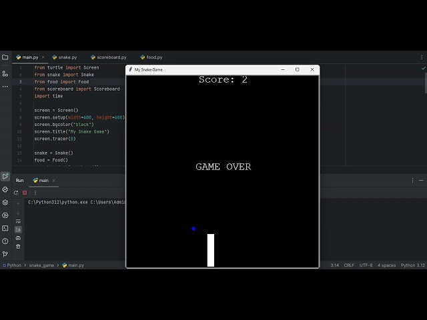Click line 'screen.bgcolor("black")'
The height and width of the screenshot is (320, 427).
(x=64, y=125)
